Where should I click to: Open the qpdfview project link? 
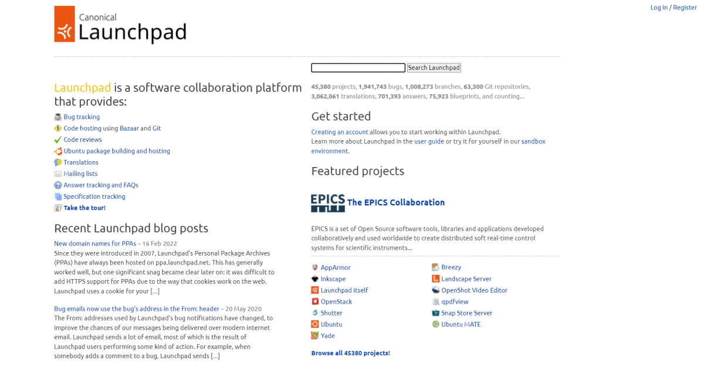456,302
